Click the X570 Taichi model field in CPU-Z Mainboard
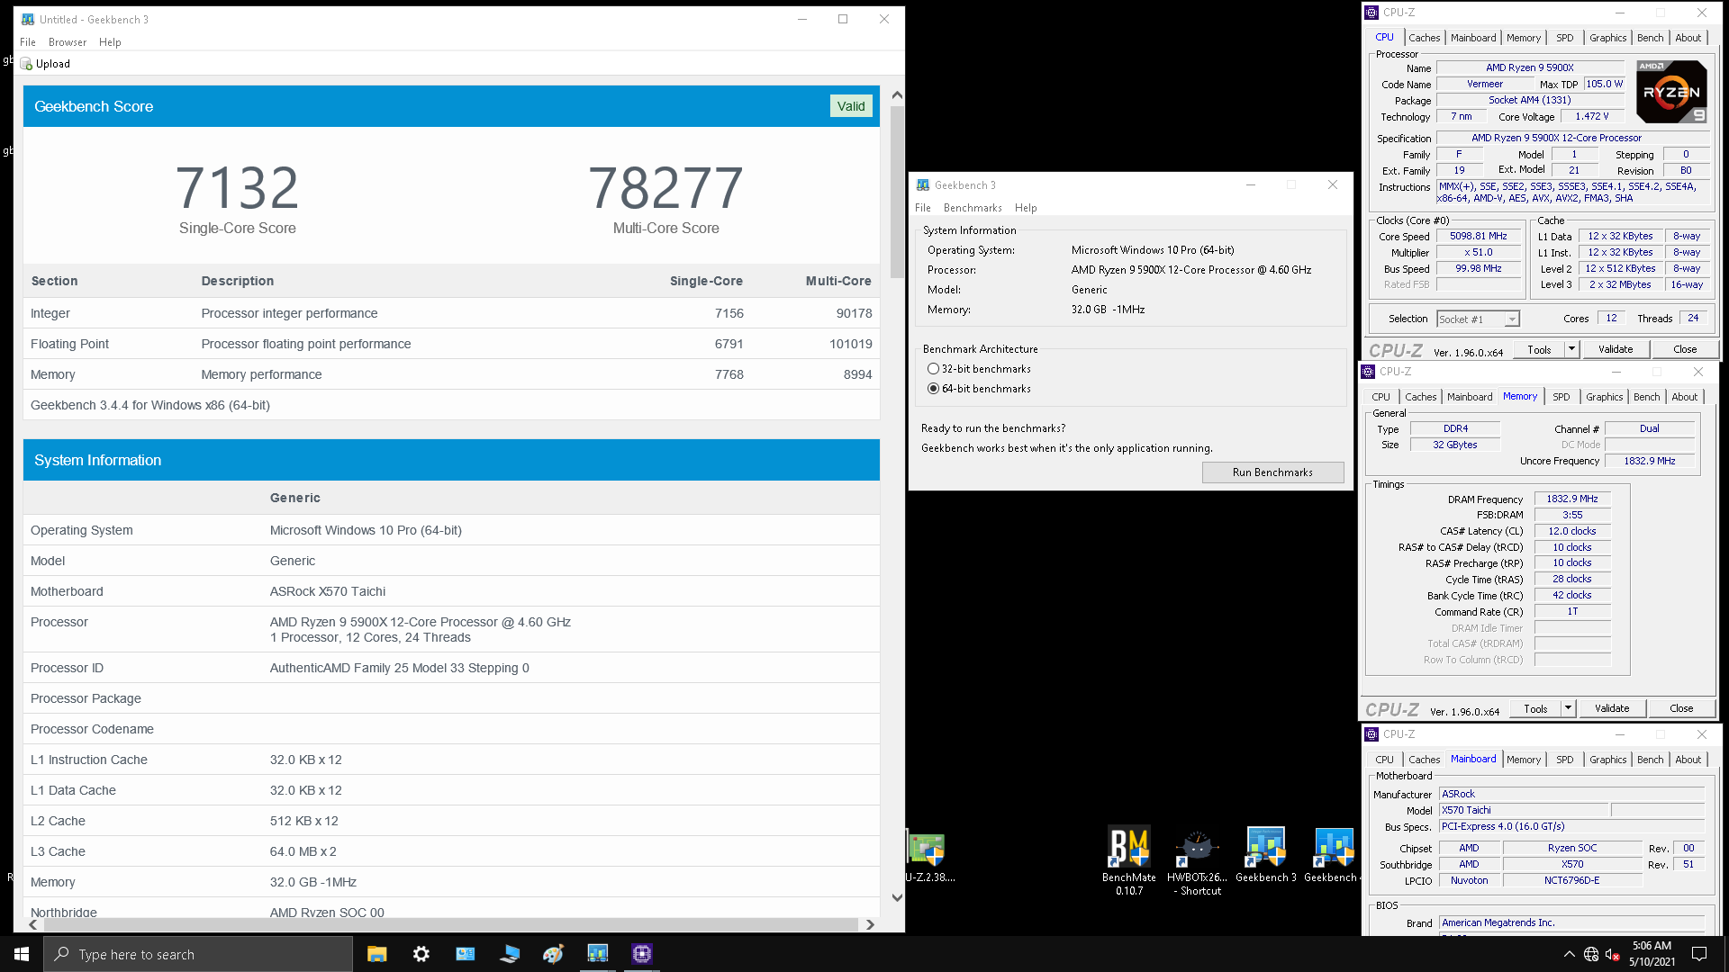Screen dimensions: 1729x972 (x=1523, y=810)
